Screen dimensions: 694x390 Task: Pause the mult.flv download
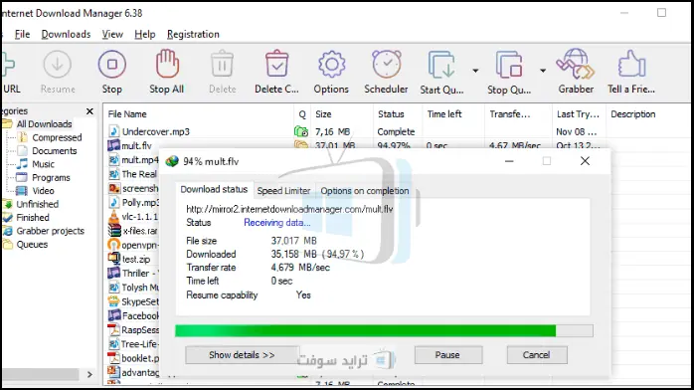coord(447,355)
